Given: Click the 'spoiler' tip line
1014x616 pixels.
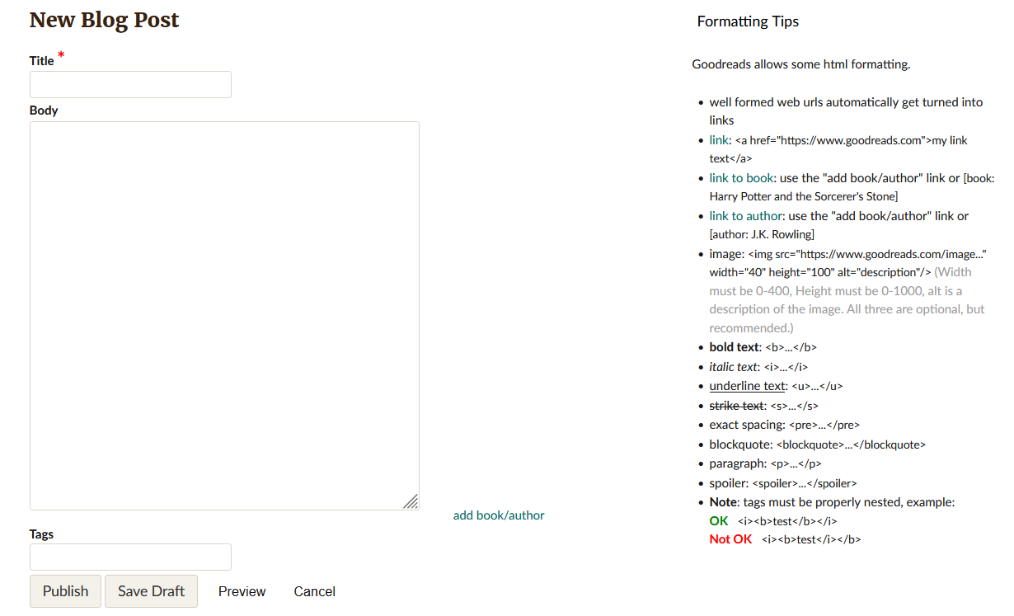Looking at the screenshot, I should tap(783, 483).
